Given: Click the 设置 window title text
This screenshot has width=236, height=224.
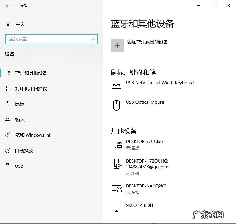Looking at the screenshot, I should (24, 6).
